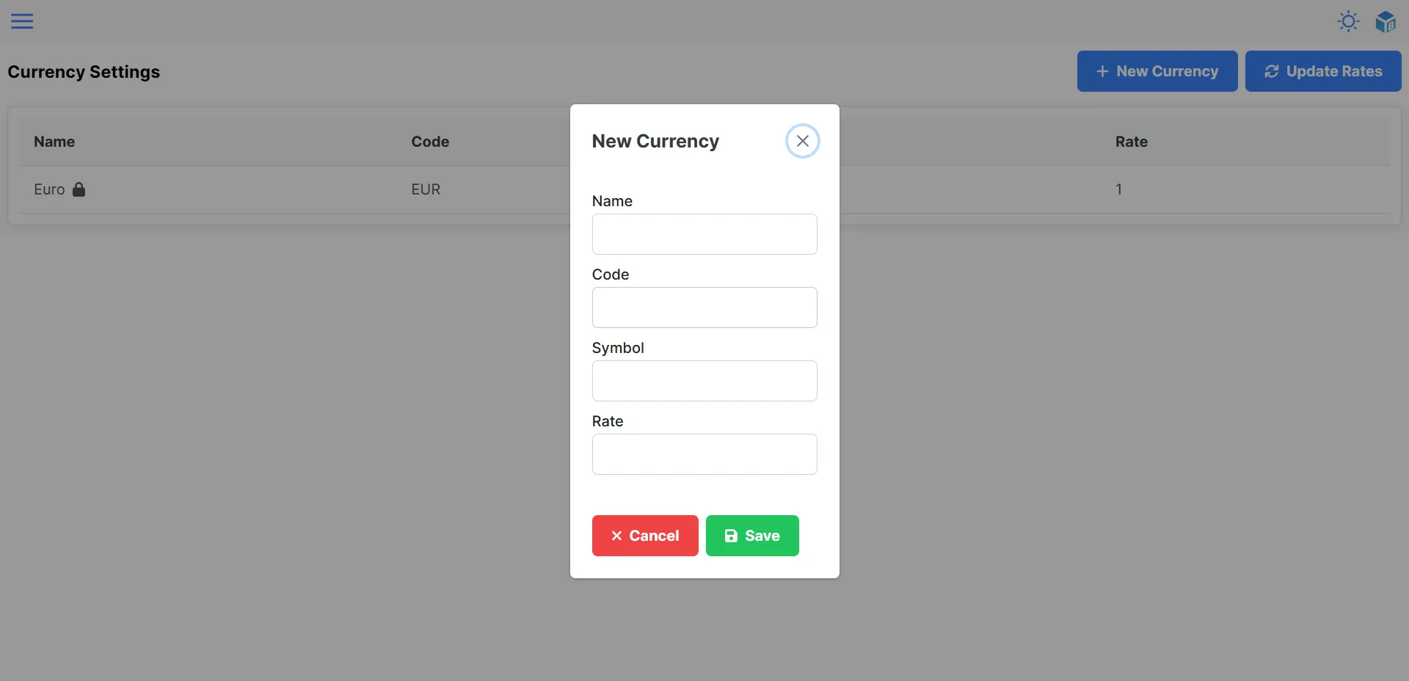Close the New Currency dialog
Screen dimensions: 1409x681
point(802,140)
